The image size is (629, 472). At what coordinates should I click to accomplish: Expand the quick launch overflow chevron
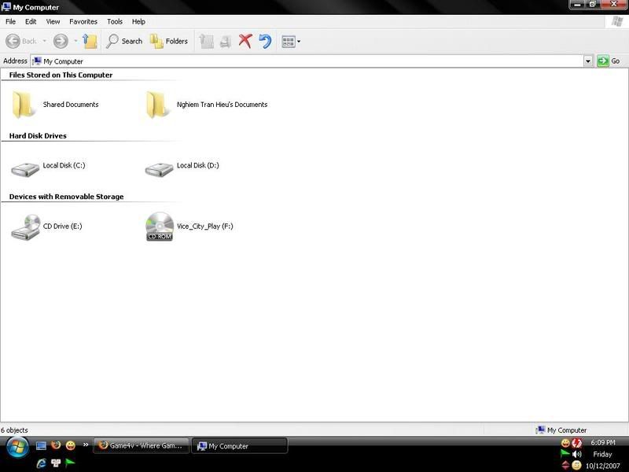pyautogui.click(x=86, y=444)
